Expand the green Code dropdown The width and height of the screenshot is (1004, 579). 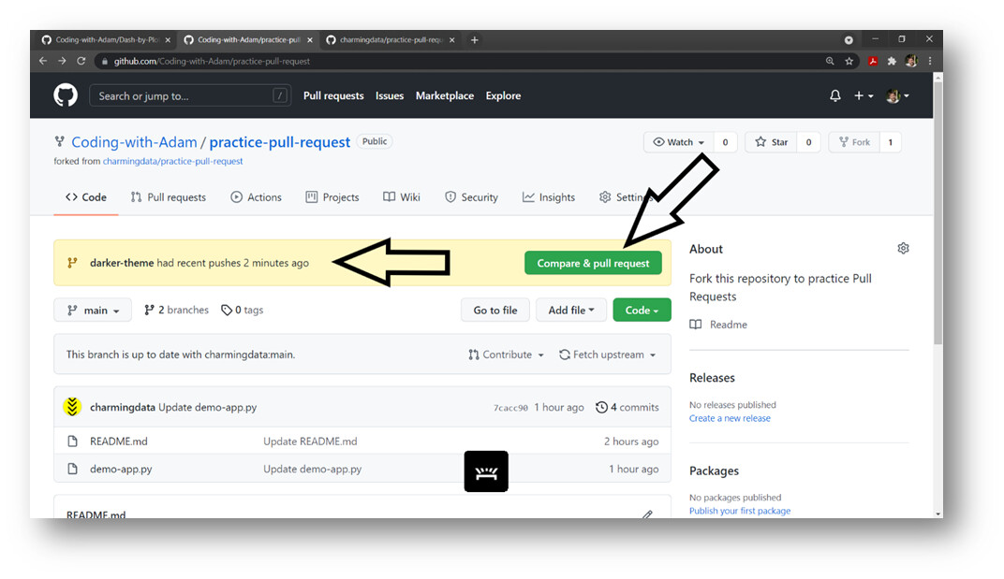642,310
